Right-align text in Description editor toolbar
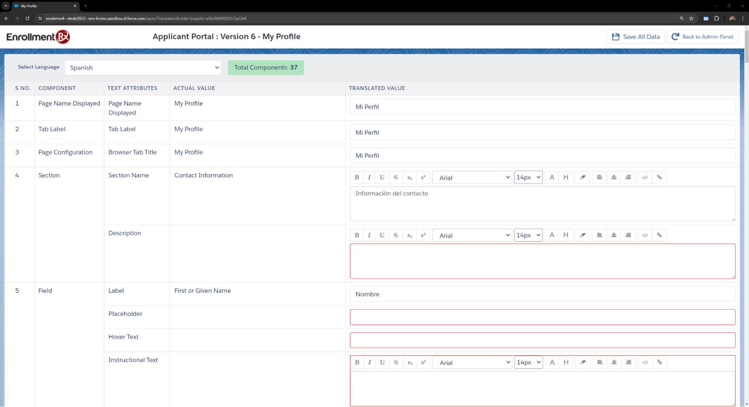The width and height of the screenshot is (749, 407). pos(628,235)
